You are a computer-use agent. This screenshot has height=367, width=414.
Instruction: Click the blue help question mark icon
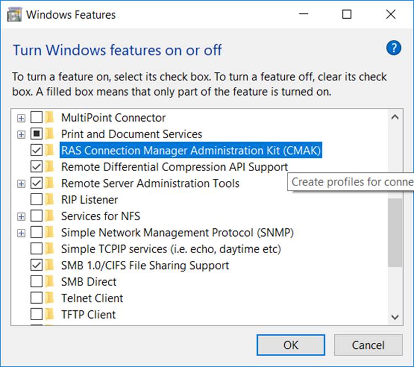tap(394, 49)
